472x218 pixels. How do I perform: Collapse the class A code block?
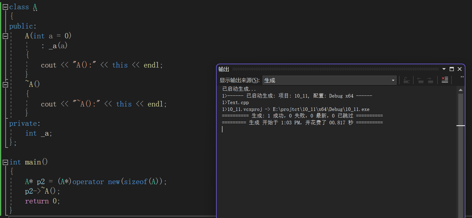click(x=5, y=7)
